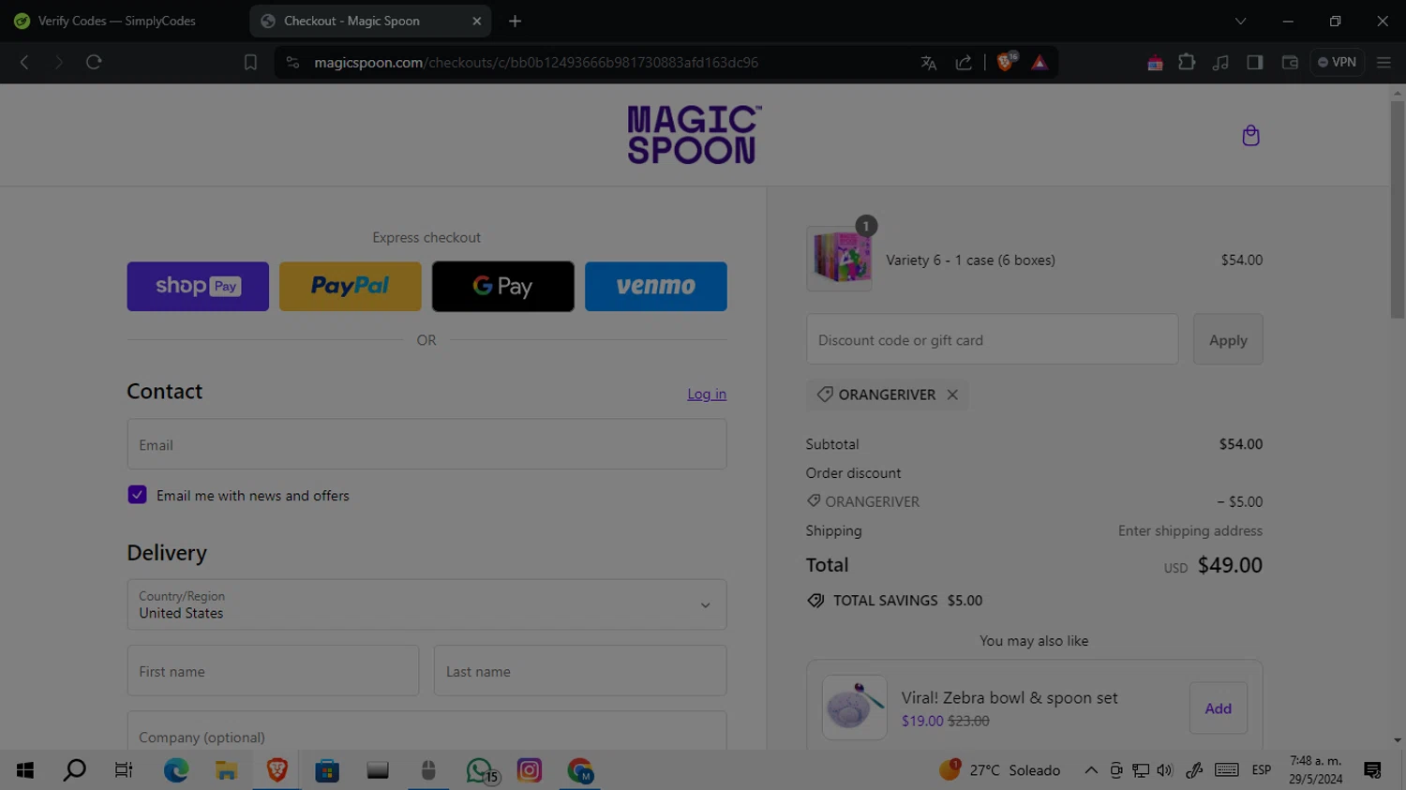Show hidden system tray icons
This screenshot has width=1406, height=790.
point(1091,770)
